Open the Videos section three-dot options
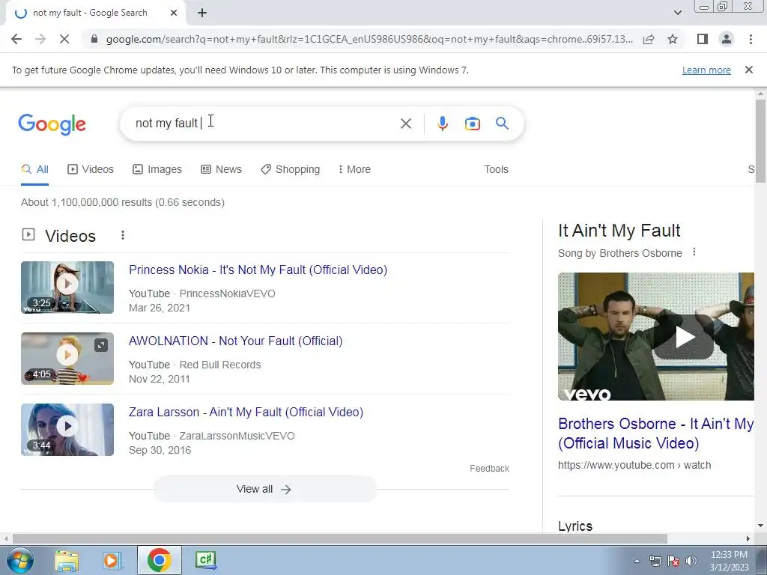The width and height of the screenshot is (767, 575). click(123, 236)
